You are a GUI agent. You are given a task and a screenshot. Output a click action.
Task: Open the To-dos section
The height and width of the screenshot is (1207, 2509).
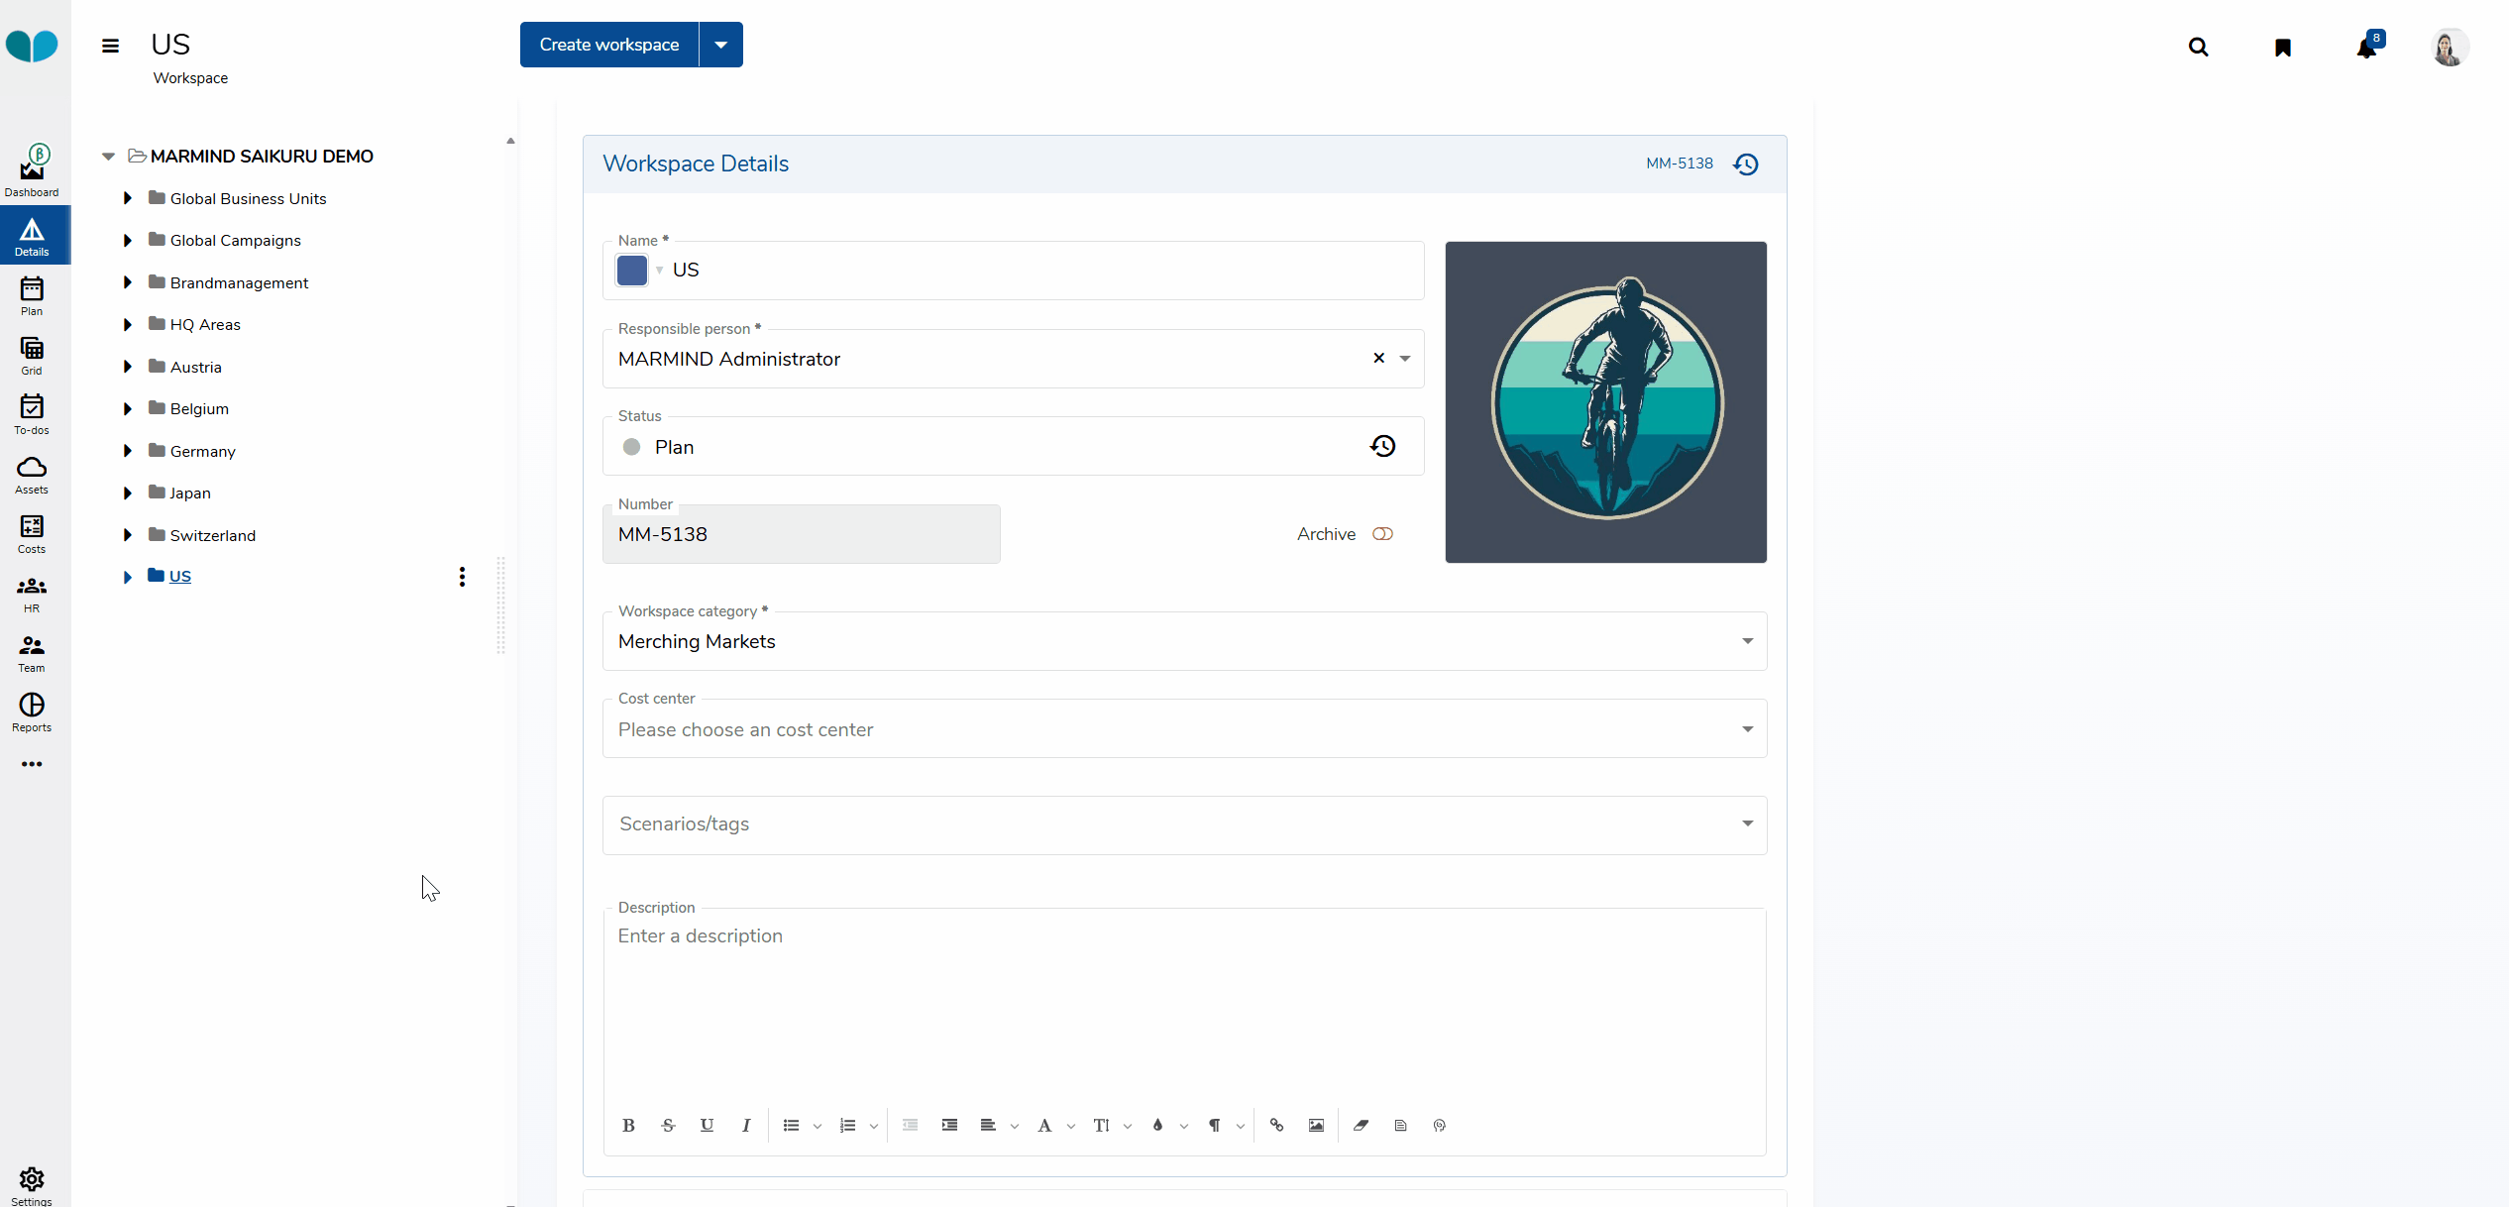[31, 413]
